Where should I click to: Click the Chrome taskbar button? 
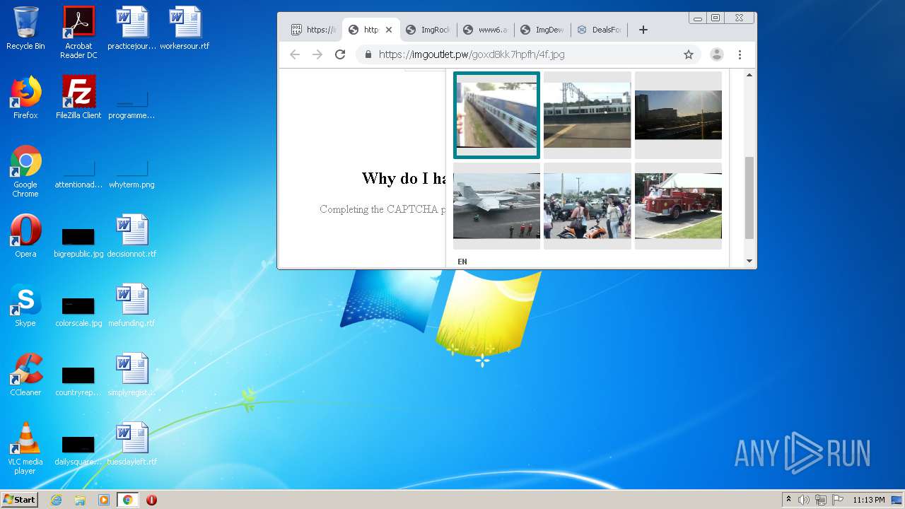[127, 500]
